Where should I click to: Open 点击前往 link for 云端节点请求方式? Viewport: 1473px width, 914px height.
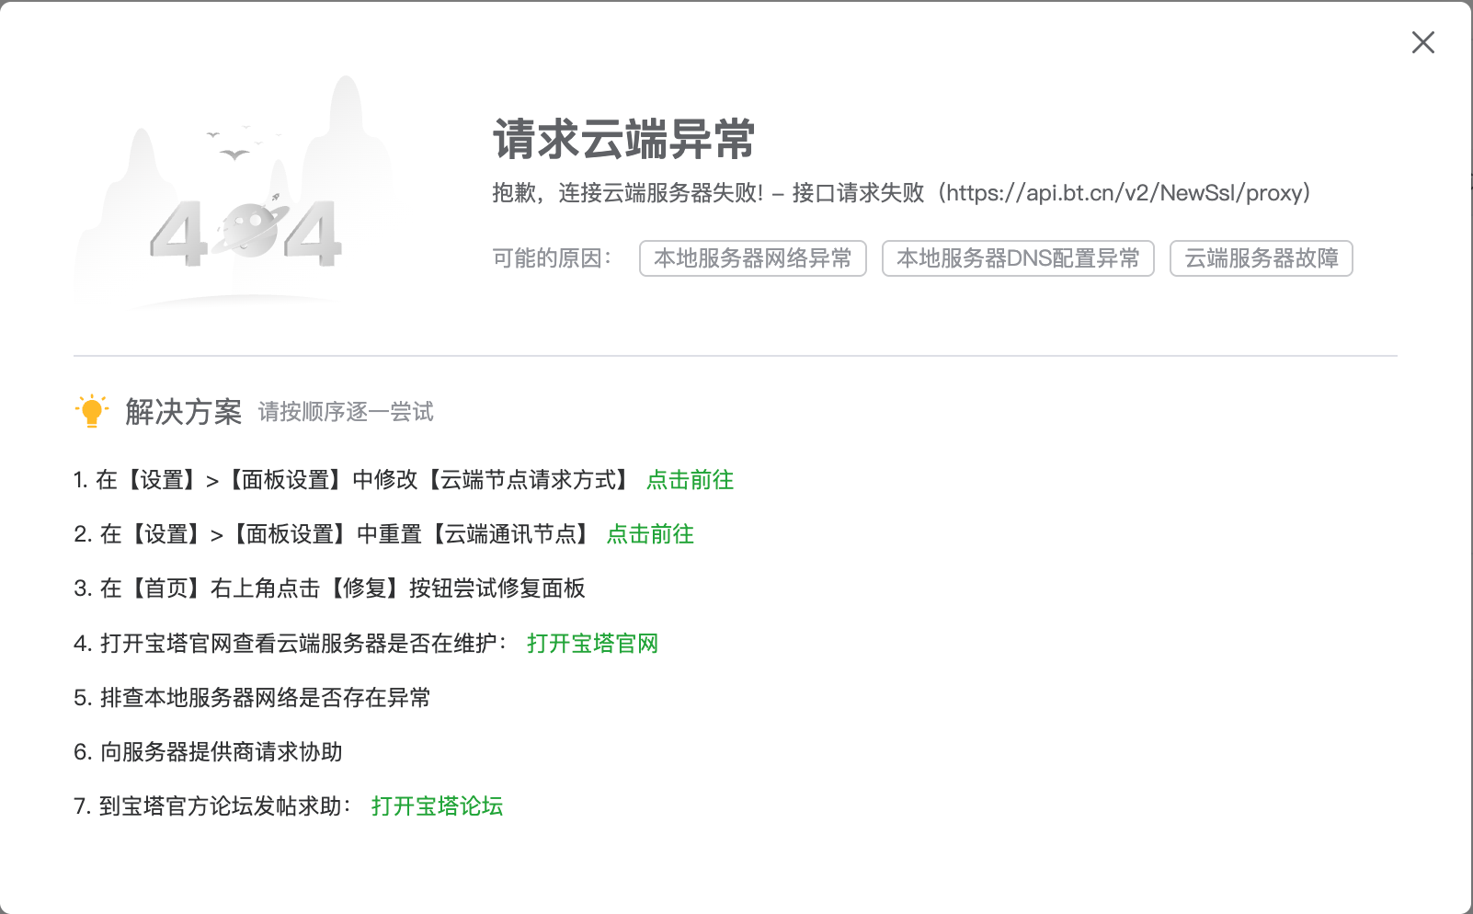coord(691,480)
